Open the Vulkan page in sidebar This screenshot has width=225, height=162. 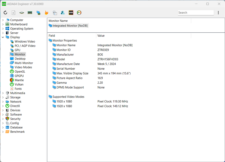[19, 84]
